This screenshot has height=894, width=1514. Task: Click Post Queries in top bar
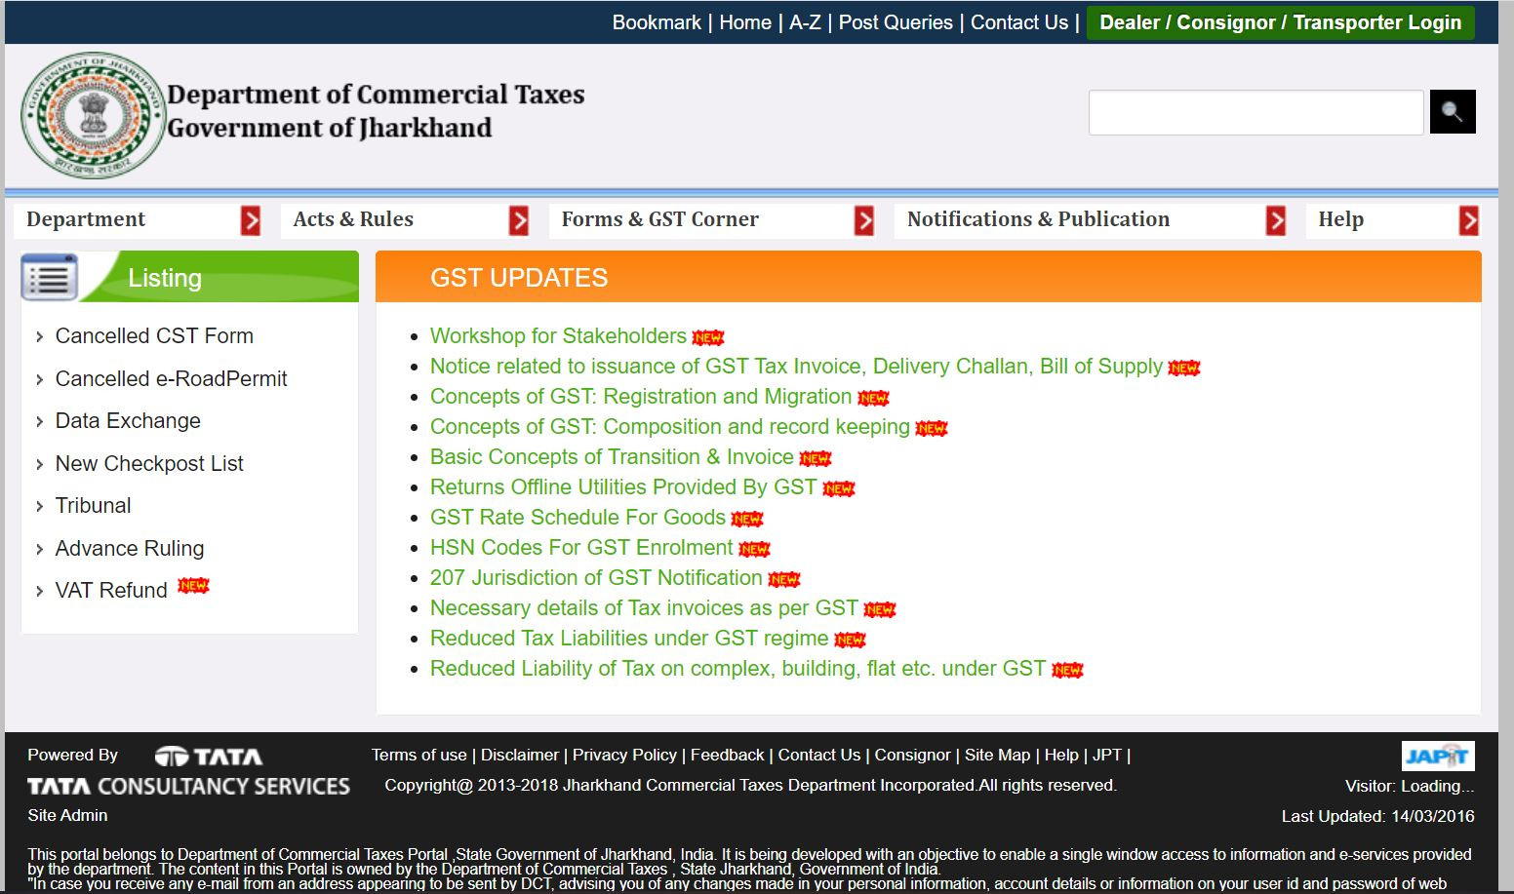coord(896,22)
